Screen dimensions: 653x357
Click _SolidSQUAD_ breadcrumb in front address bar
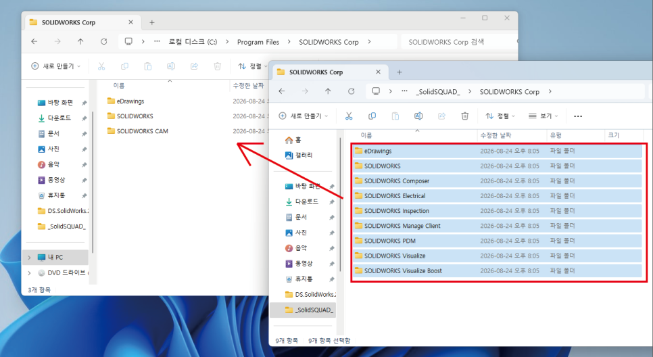click(437, 92)
